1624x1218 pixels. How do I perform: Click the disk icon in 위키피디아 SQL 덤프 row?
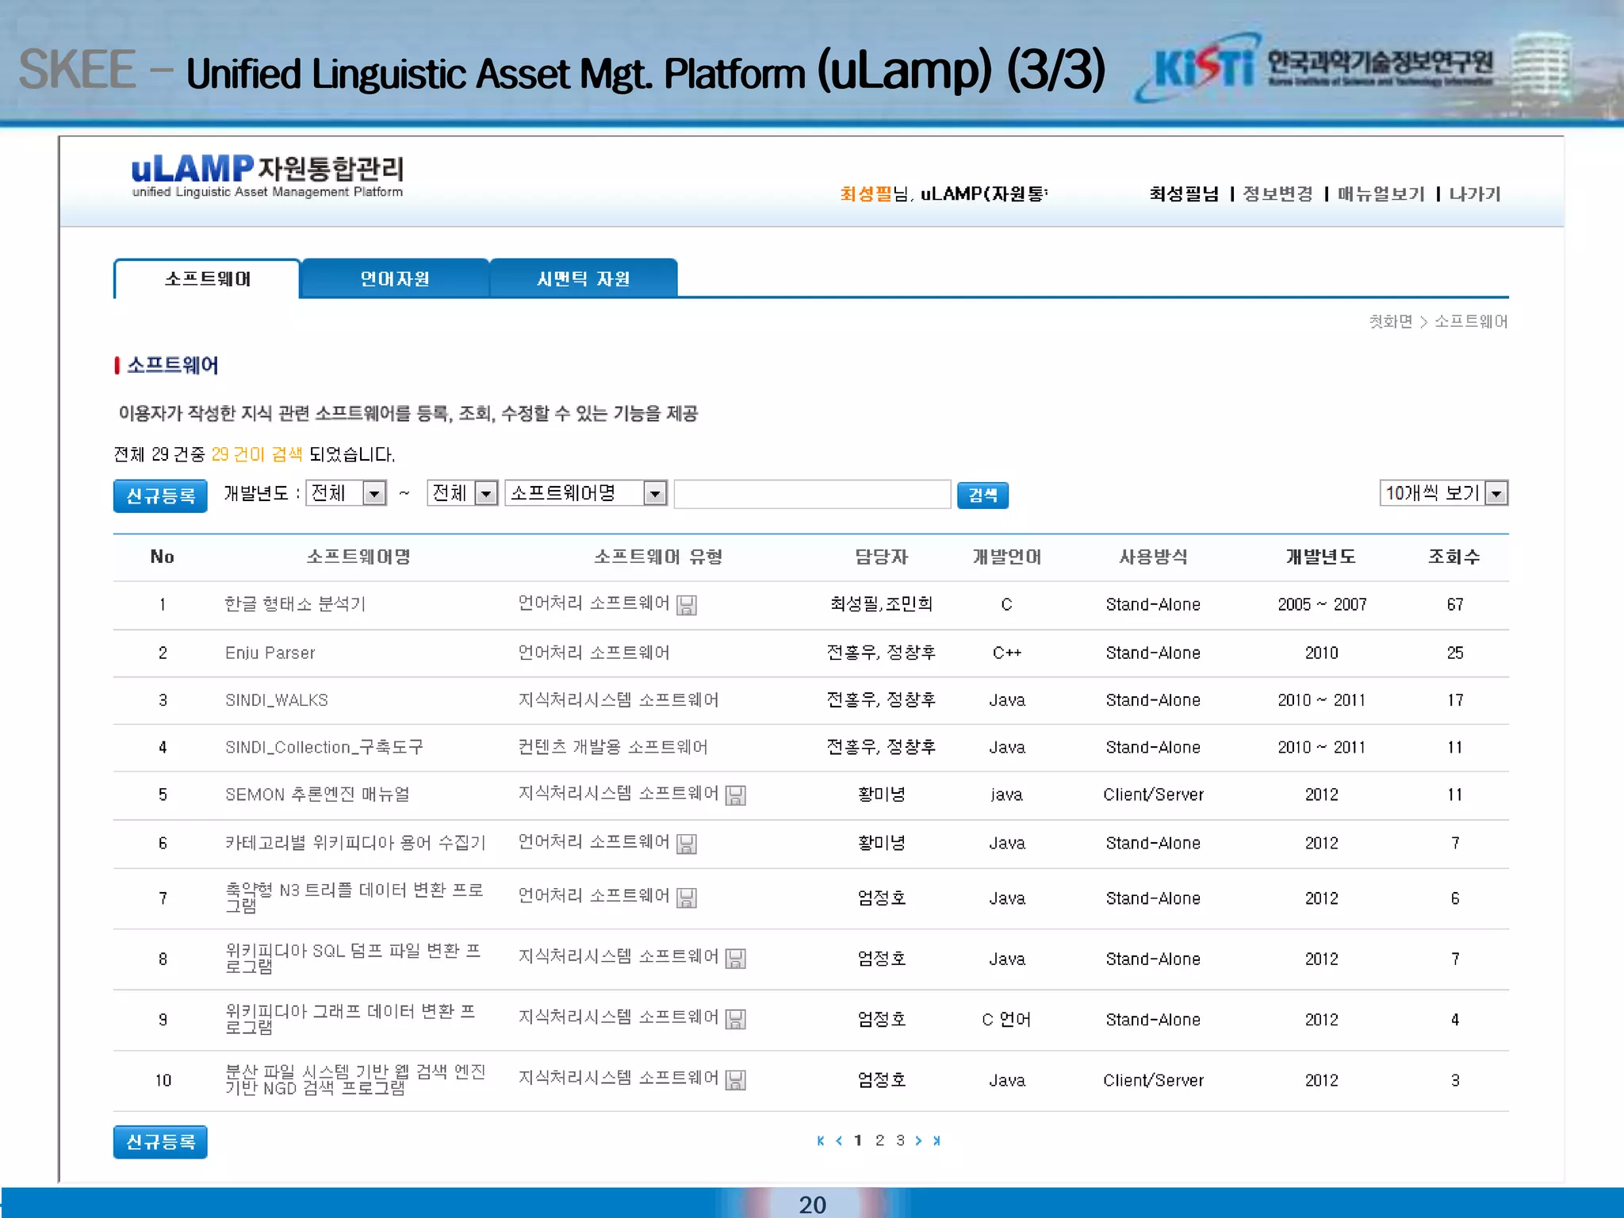736,959
